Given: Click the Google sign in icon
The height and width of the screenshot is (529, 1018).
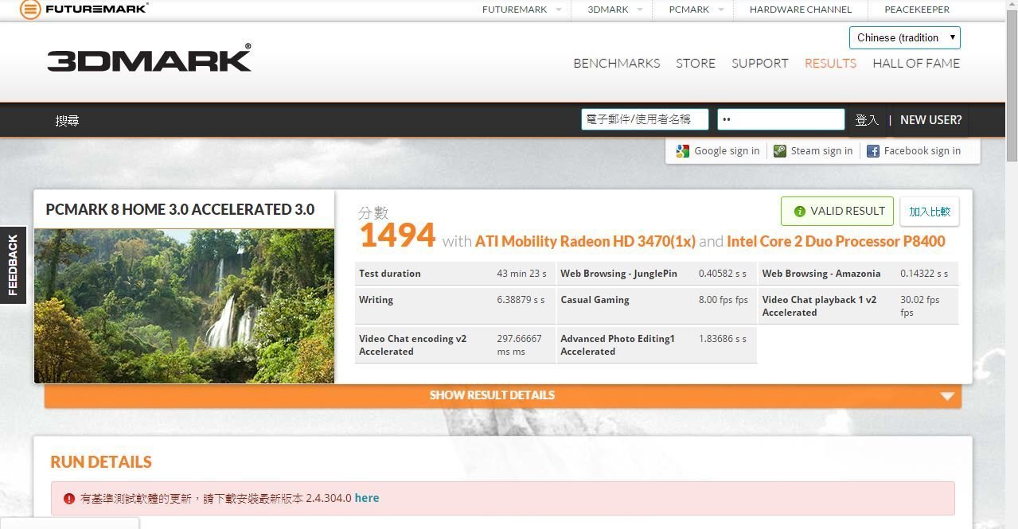Looking at the screenshot, I should pos(682,151).
